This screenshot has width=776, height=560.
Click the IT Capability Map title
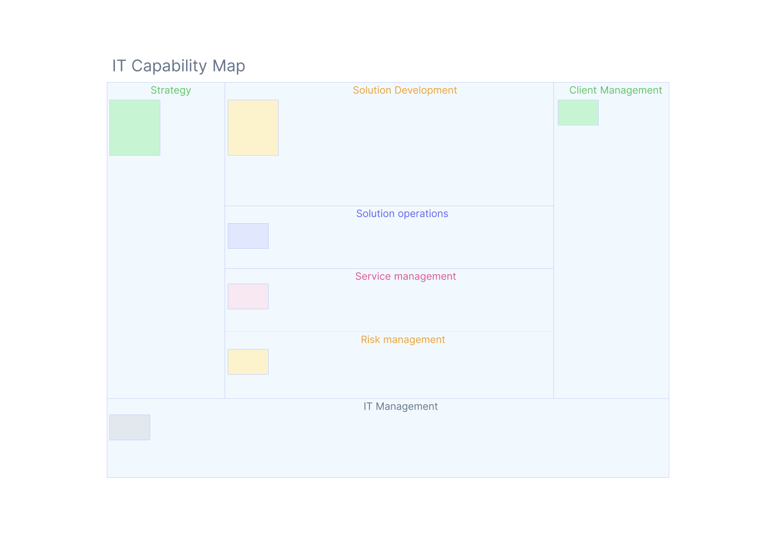pos(178,66)
